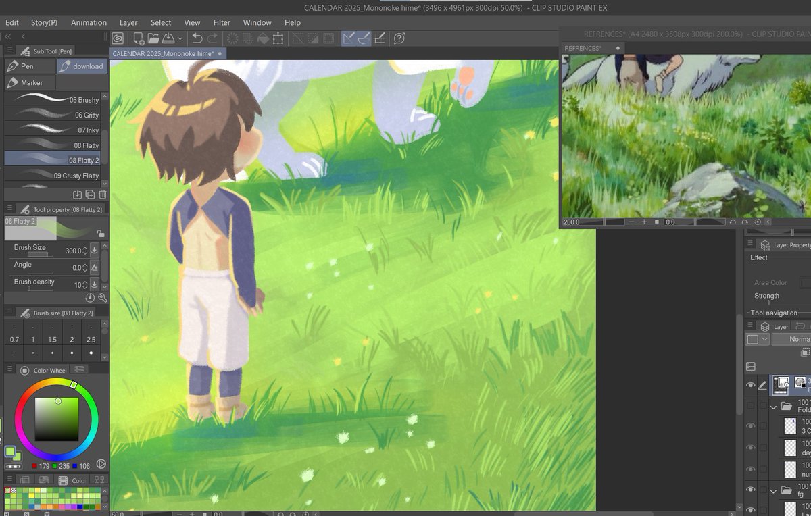Screen dimensions: 811x516
Task: Open the Edit menu
Action: pyautogui.click(x=12, y=22)
